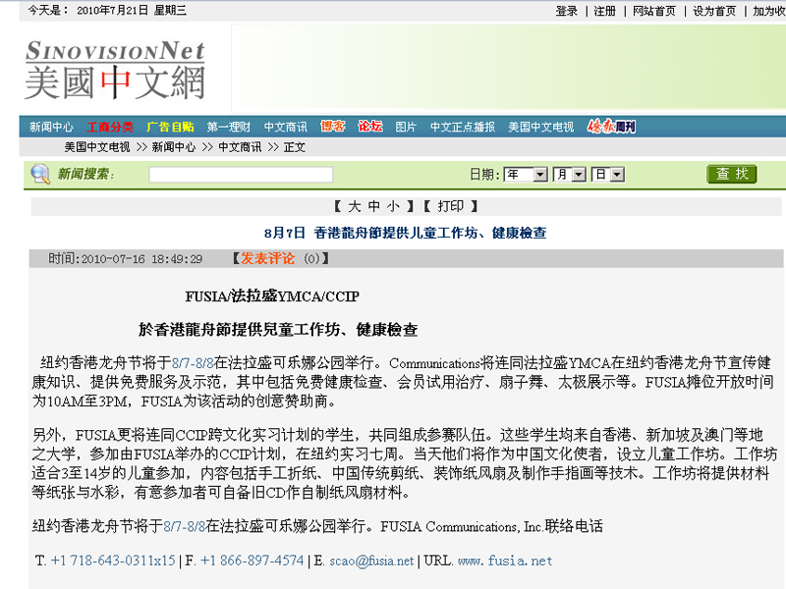Click the green 查找 search button
The width and height of the screenshot is (786, 589).
click(x=731, y=174)
